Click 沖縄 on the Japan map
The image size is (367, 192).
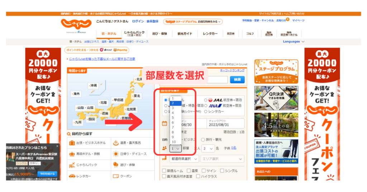pos(93,86)
